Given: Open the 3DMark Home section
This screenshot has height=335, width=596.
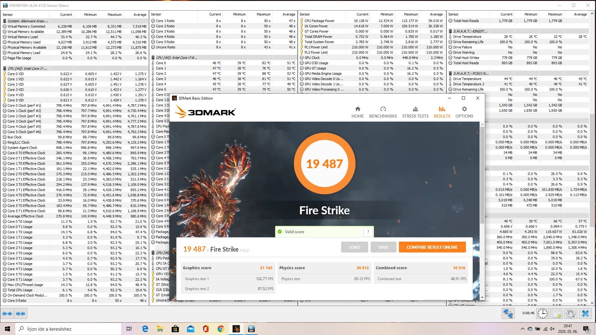Looking at the screenshot, I should (357, 112).
